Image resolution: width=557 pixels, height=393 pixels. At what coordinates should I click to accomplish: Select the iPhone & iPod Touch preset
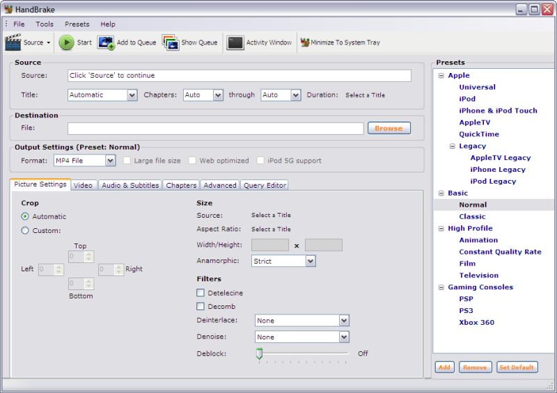498,111
